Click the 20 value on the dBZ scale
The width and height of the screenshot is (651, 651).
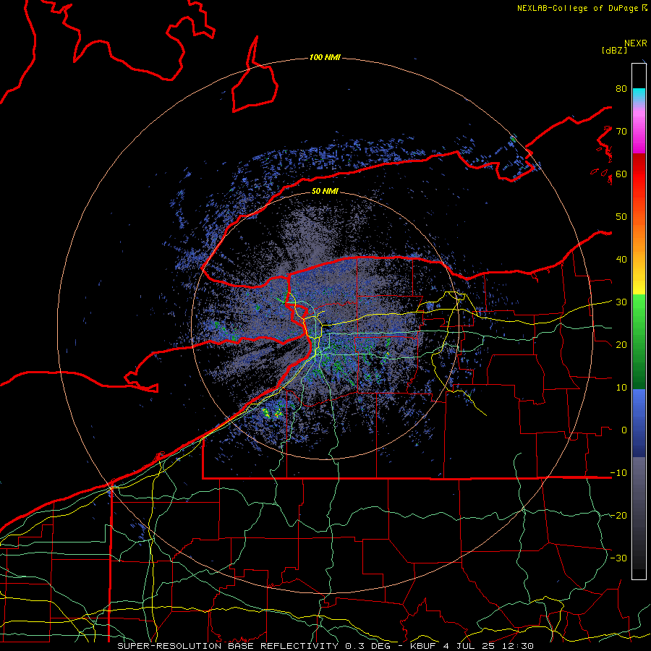point(621,345)
